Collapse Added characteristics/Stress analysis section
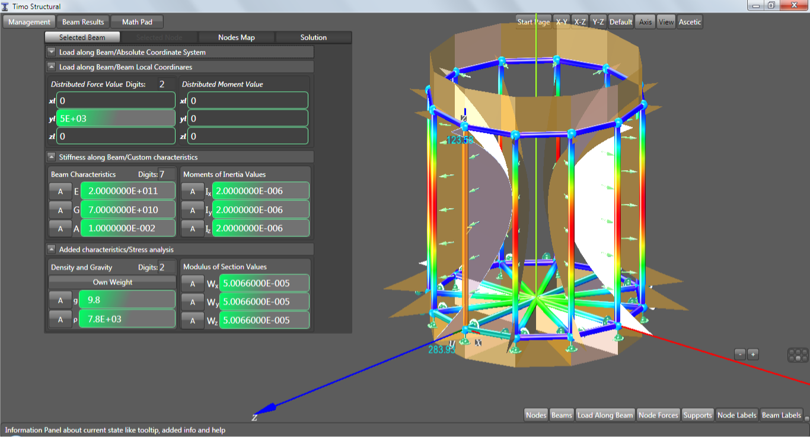Image resolution: width=810 pixels, height=437 pixels. click(51, 249)
